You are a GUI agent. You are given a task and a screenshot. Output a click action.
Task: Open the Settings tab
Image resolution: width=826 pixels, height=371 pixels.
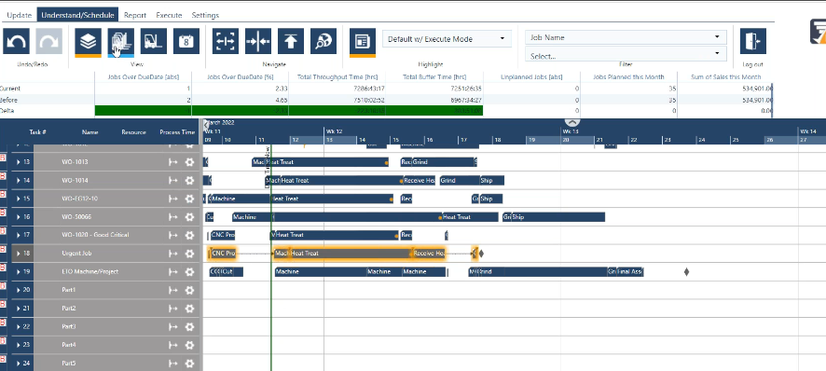[x=205, y=15]
